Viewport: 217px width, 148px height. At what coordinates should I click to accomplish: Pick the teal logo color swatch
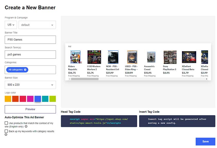click(45, 99)
